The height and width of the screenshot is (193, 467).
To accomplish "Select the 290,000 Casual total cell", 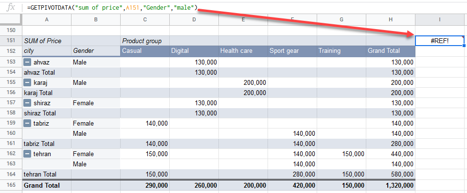I will coord(145,185).
